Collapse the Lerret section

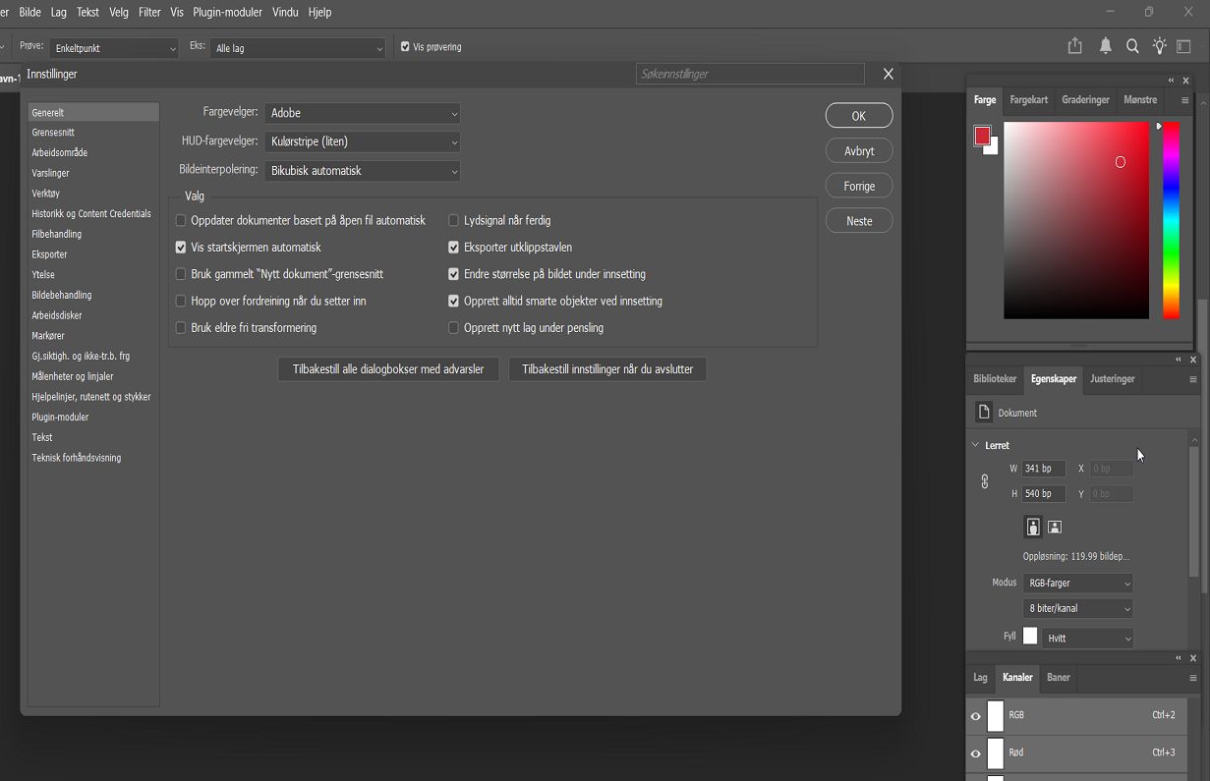tap(975, 445)
